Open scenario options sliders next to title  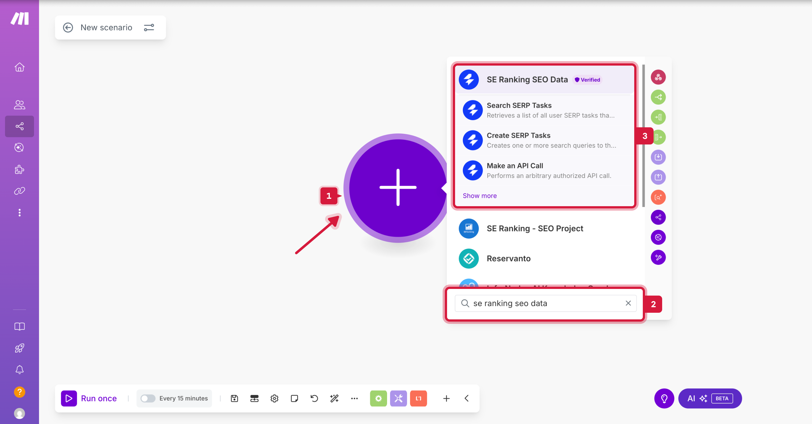149,28
